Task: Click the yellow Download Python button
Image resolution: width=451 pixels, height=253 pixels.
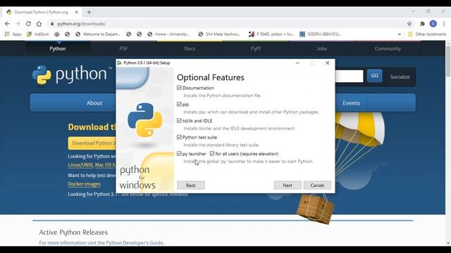Action: click(x=92, y=143)
